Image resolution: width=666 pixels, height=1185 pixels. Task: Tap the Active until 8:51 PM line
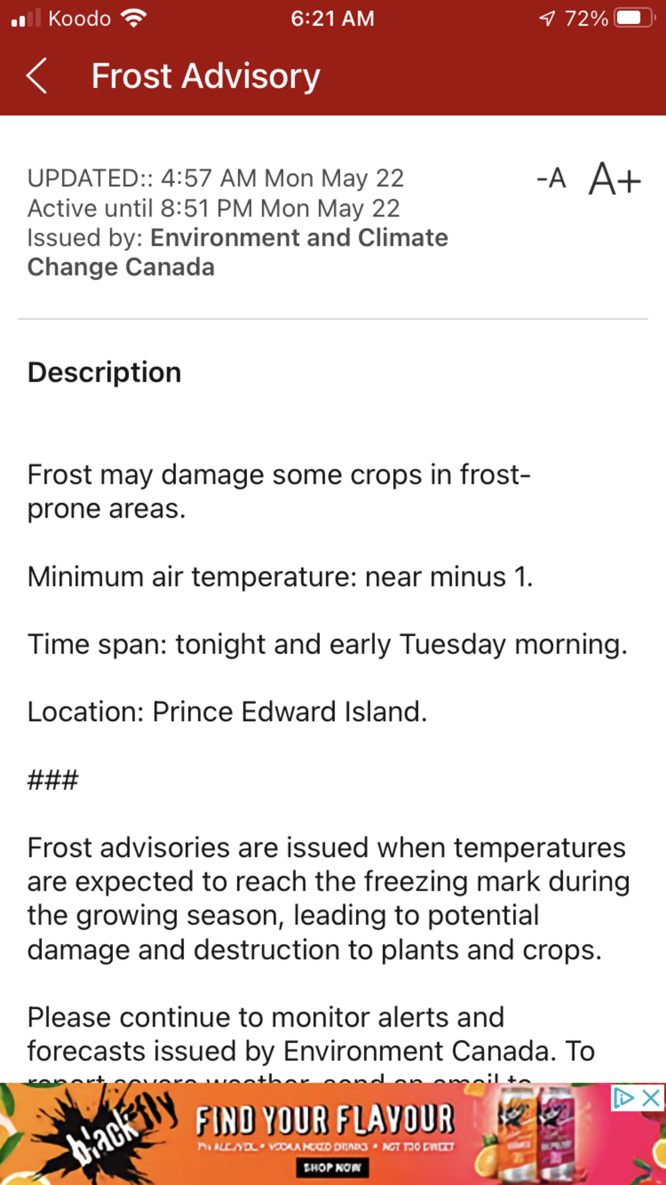point(213,209)
